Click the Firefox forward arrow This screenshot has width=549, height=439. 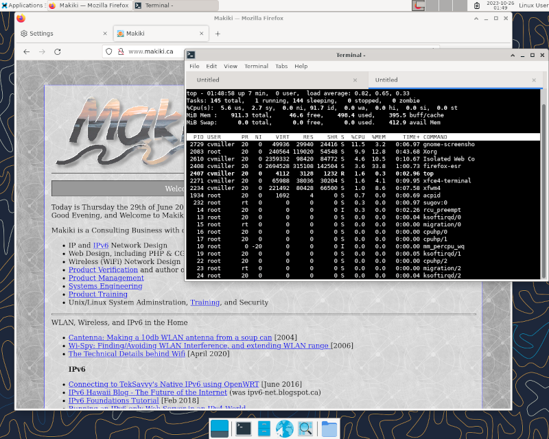click(42, 52)
